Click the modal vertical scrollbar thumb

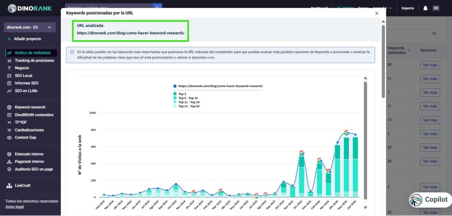point(383,62)
